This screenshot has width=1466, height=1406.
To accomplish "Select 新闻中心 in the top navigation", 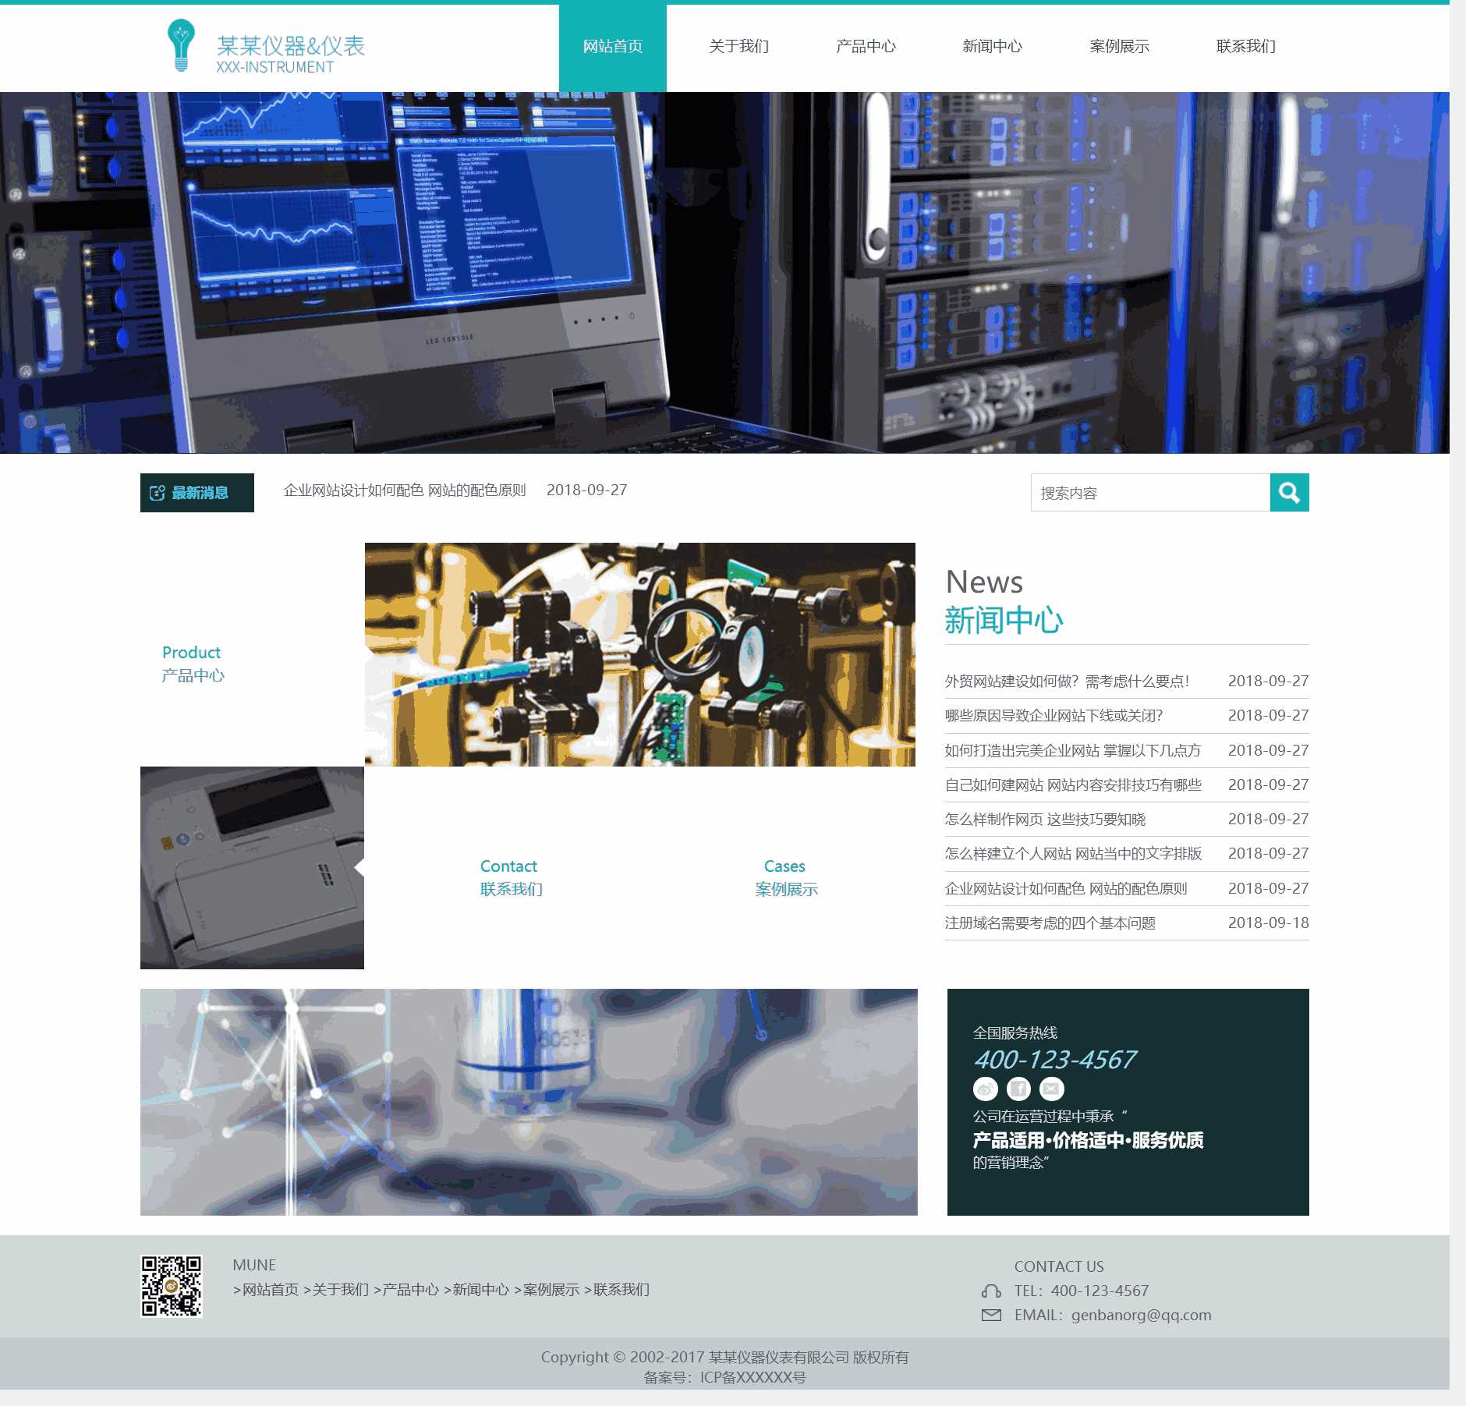I will pos(992,47).
